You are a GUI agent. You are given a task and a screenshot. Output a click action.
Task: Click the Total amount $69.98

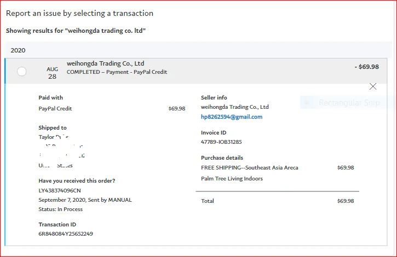(346, 201)
